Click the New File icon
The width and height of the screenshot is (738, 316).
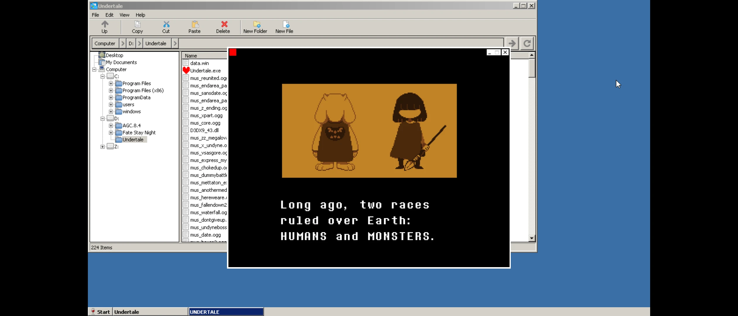[284, 27]
